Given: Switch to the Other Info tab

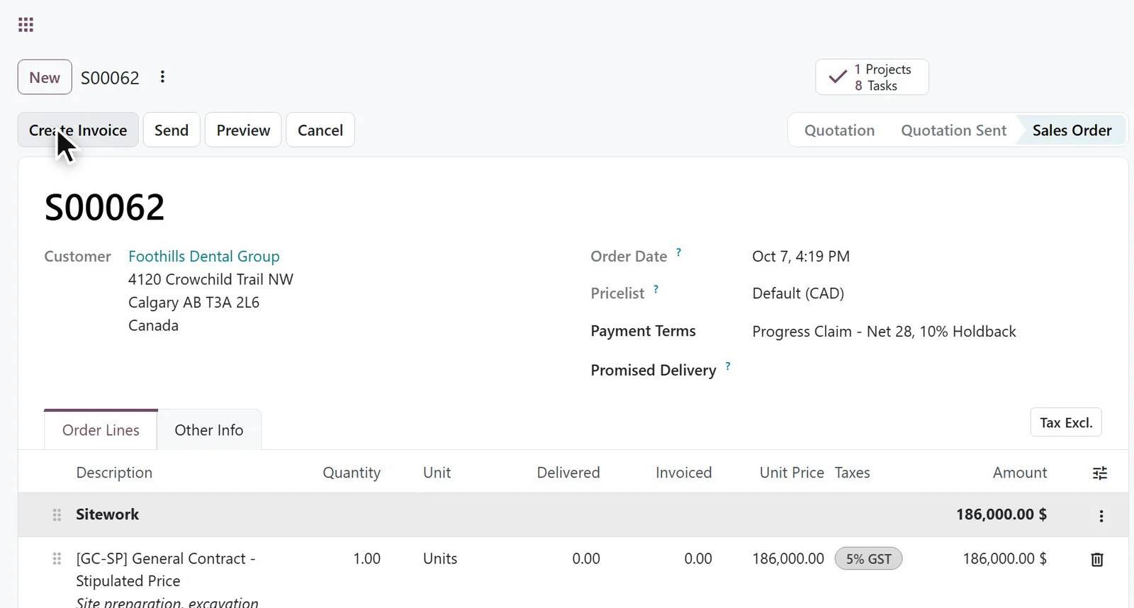Looking at the screenshot, I should coord(209,430).
